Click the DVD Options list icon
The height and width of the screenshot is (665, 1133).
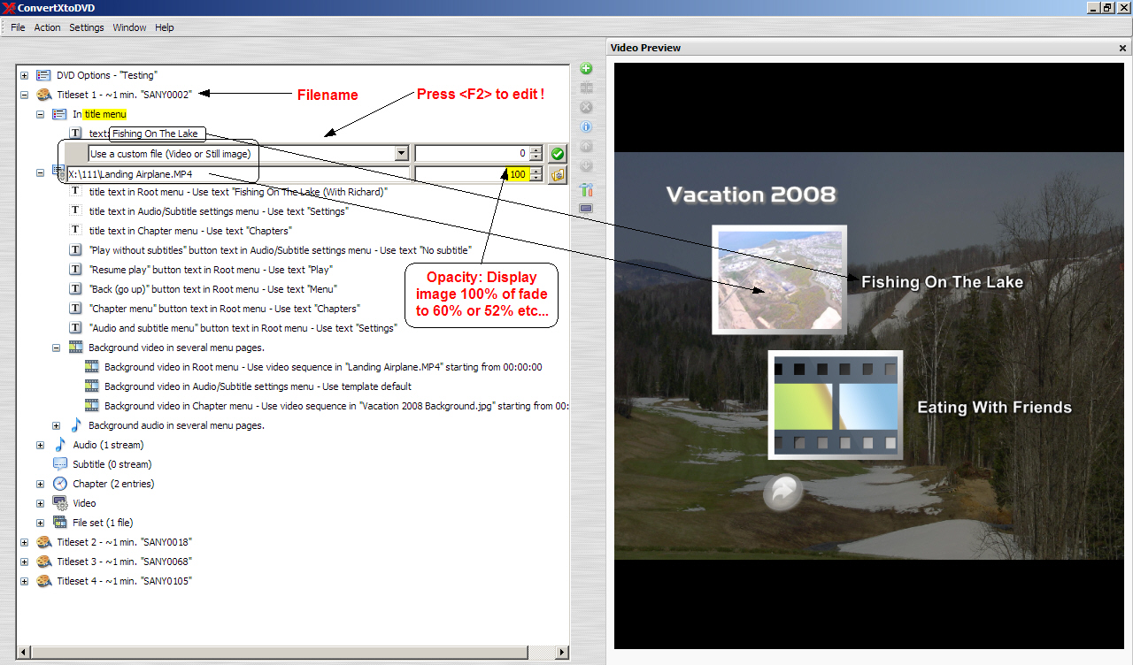tap(43, 76)
